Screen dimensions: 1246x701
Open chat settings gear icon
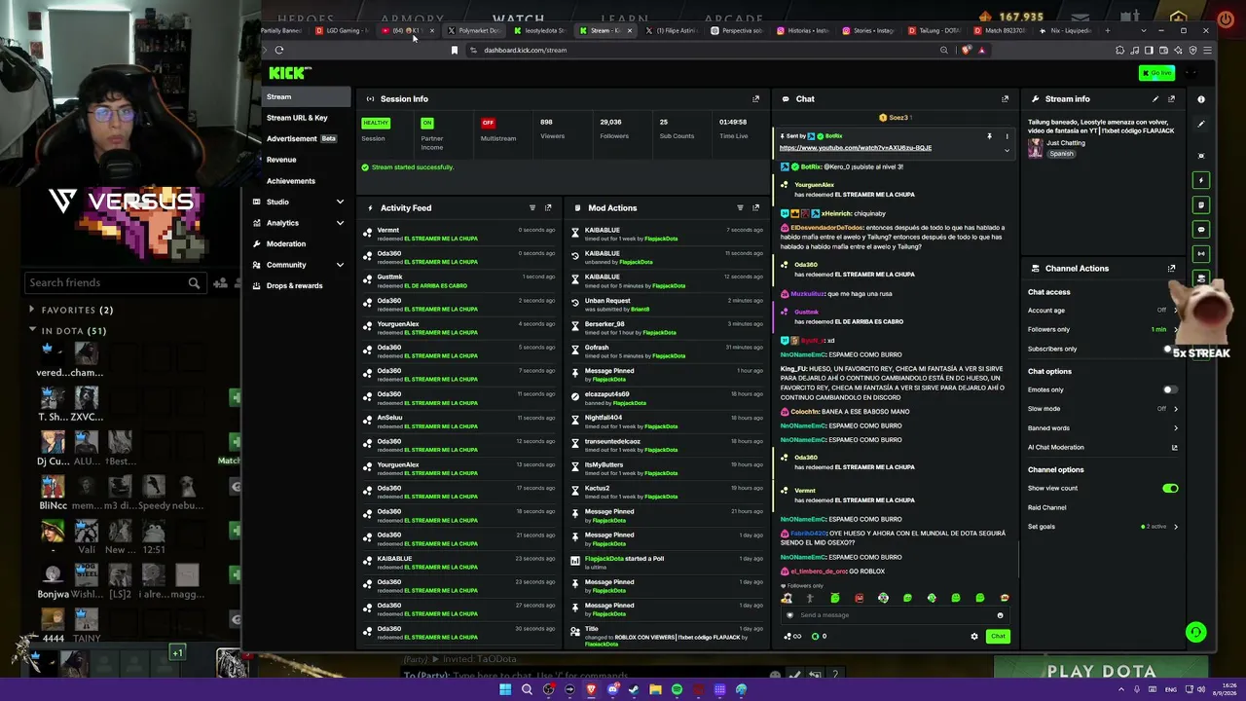click(974, 637)
